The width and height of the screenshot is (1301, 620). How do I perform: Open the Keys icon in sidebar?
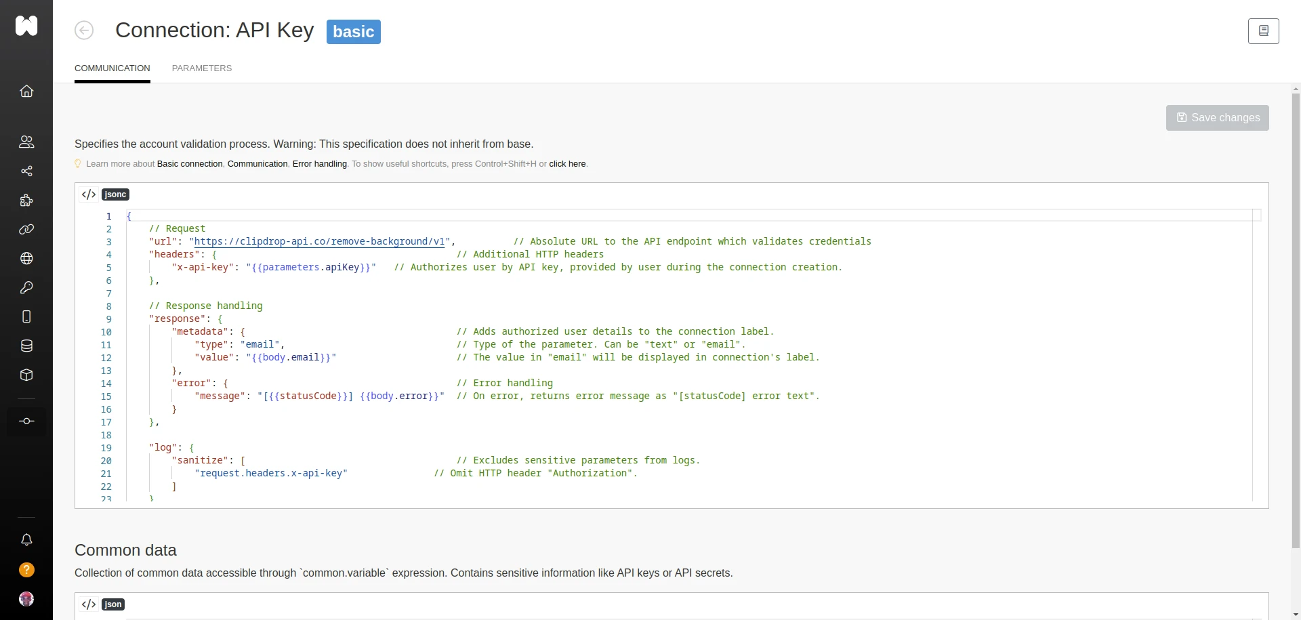[26, 287]
